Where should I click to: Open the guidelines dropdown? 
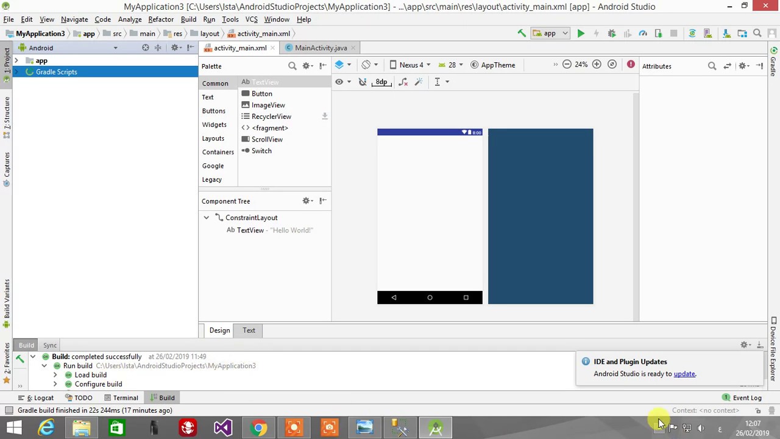(x=441, y=82)
